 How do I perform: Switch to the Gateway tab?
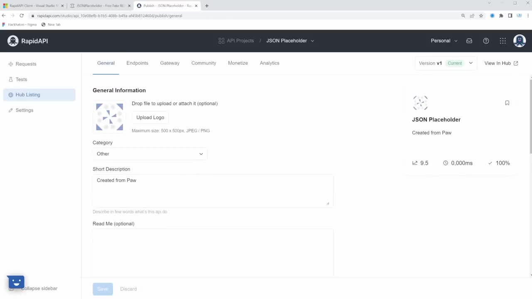(170, 63)
